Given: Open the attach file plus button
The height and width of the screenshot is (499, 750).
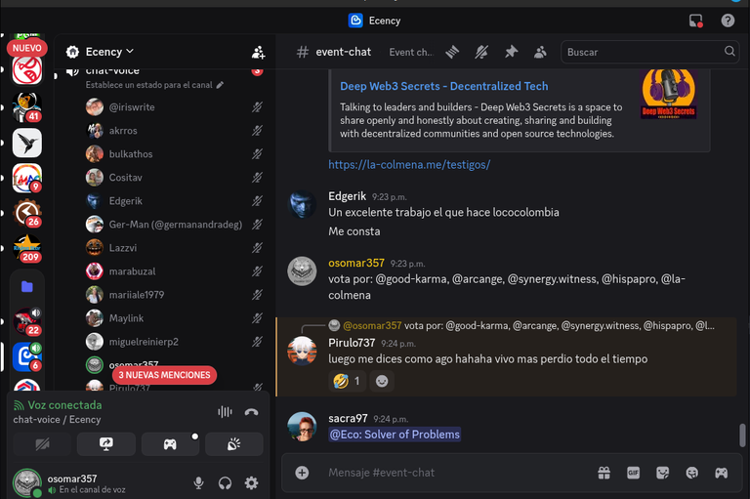Looking at the screenshot, I should pyautogui.click(x=302, y=473).
